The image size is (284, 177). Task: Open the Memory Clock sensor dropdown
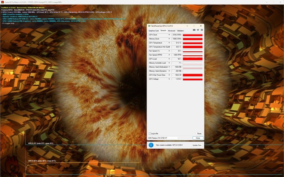(x=169, y=39)
